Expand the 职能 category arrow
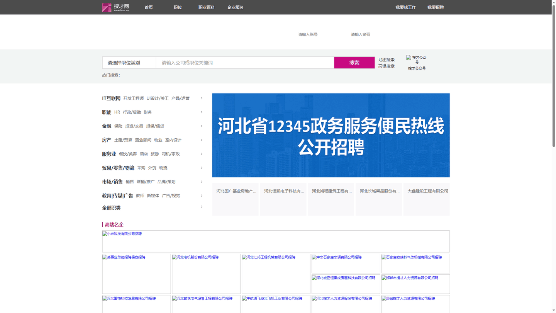Image resolution: width=556 pixels, height=313 pixels. coord(202,112)
